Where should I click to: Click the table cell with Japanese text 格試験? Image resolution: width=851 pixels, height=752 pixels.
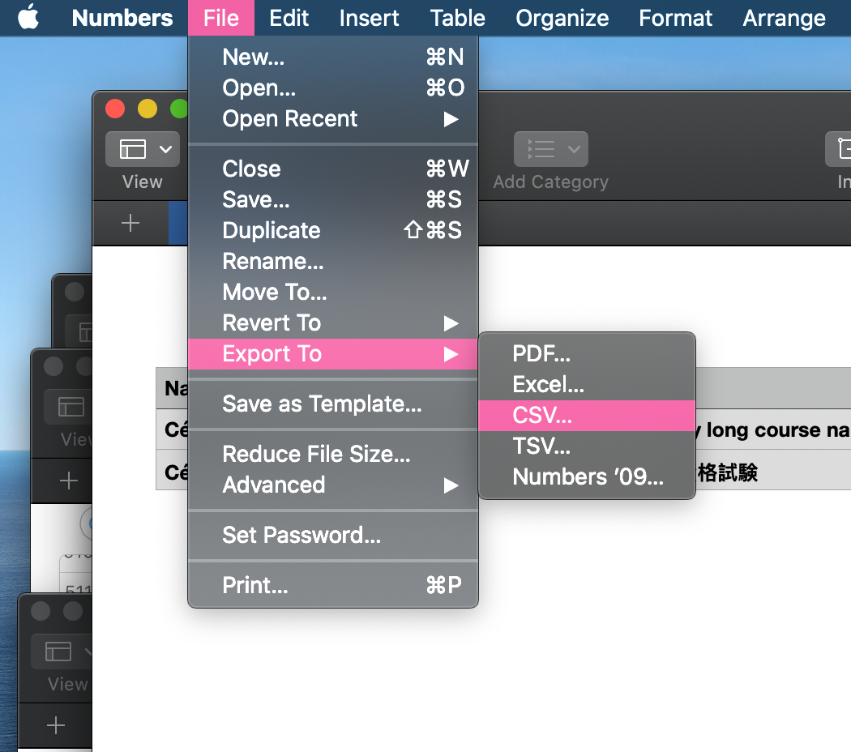[773, 472]
